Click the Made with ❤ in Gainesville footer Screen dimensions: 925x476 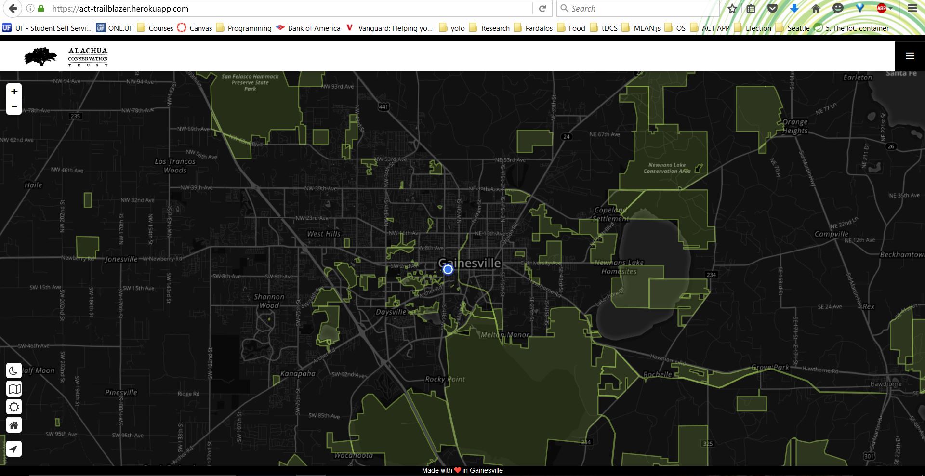coord(462,470)
